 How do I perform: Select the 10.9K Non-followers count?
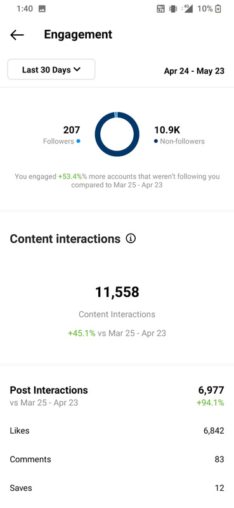click(167, 130)
